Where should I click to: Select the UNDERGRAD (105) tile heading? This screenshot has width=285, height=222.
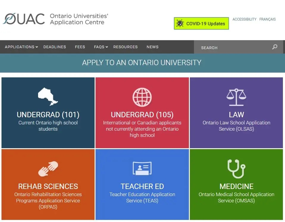pos(142,115)
